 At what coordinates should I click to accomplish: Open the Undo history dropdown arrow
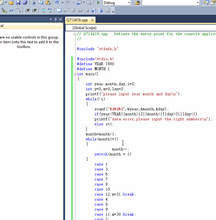point(63,3)
